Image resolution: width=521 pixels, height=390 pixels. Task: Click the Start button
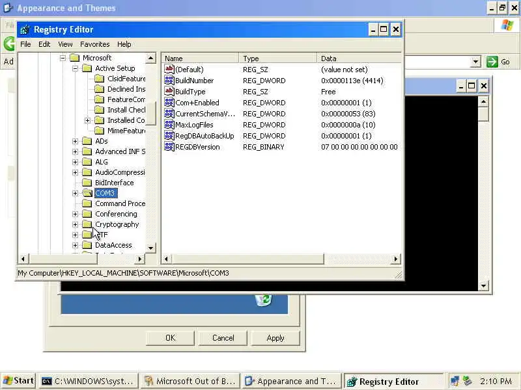point(18,381)
